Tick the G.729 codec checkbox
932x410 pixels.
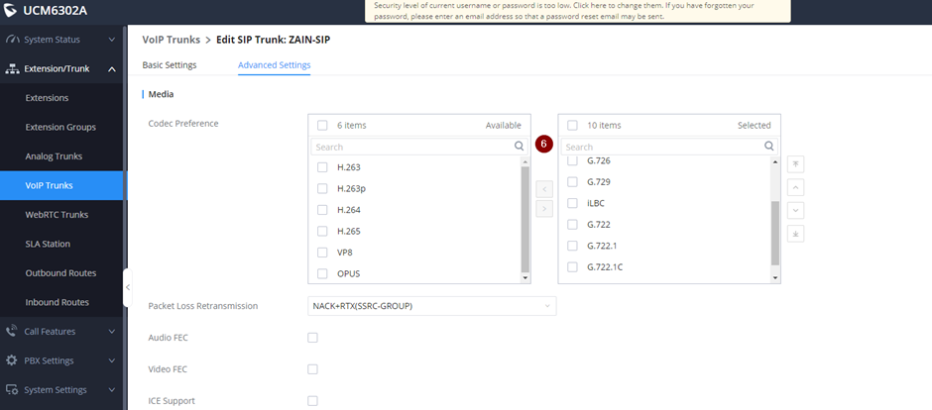coord(572,182)
